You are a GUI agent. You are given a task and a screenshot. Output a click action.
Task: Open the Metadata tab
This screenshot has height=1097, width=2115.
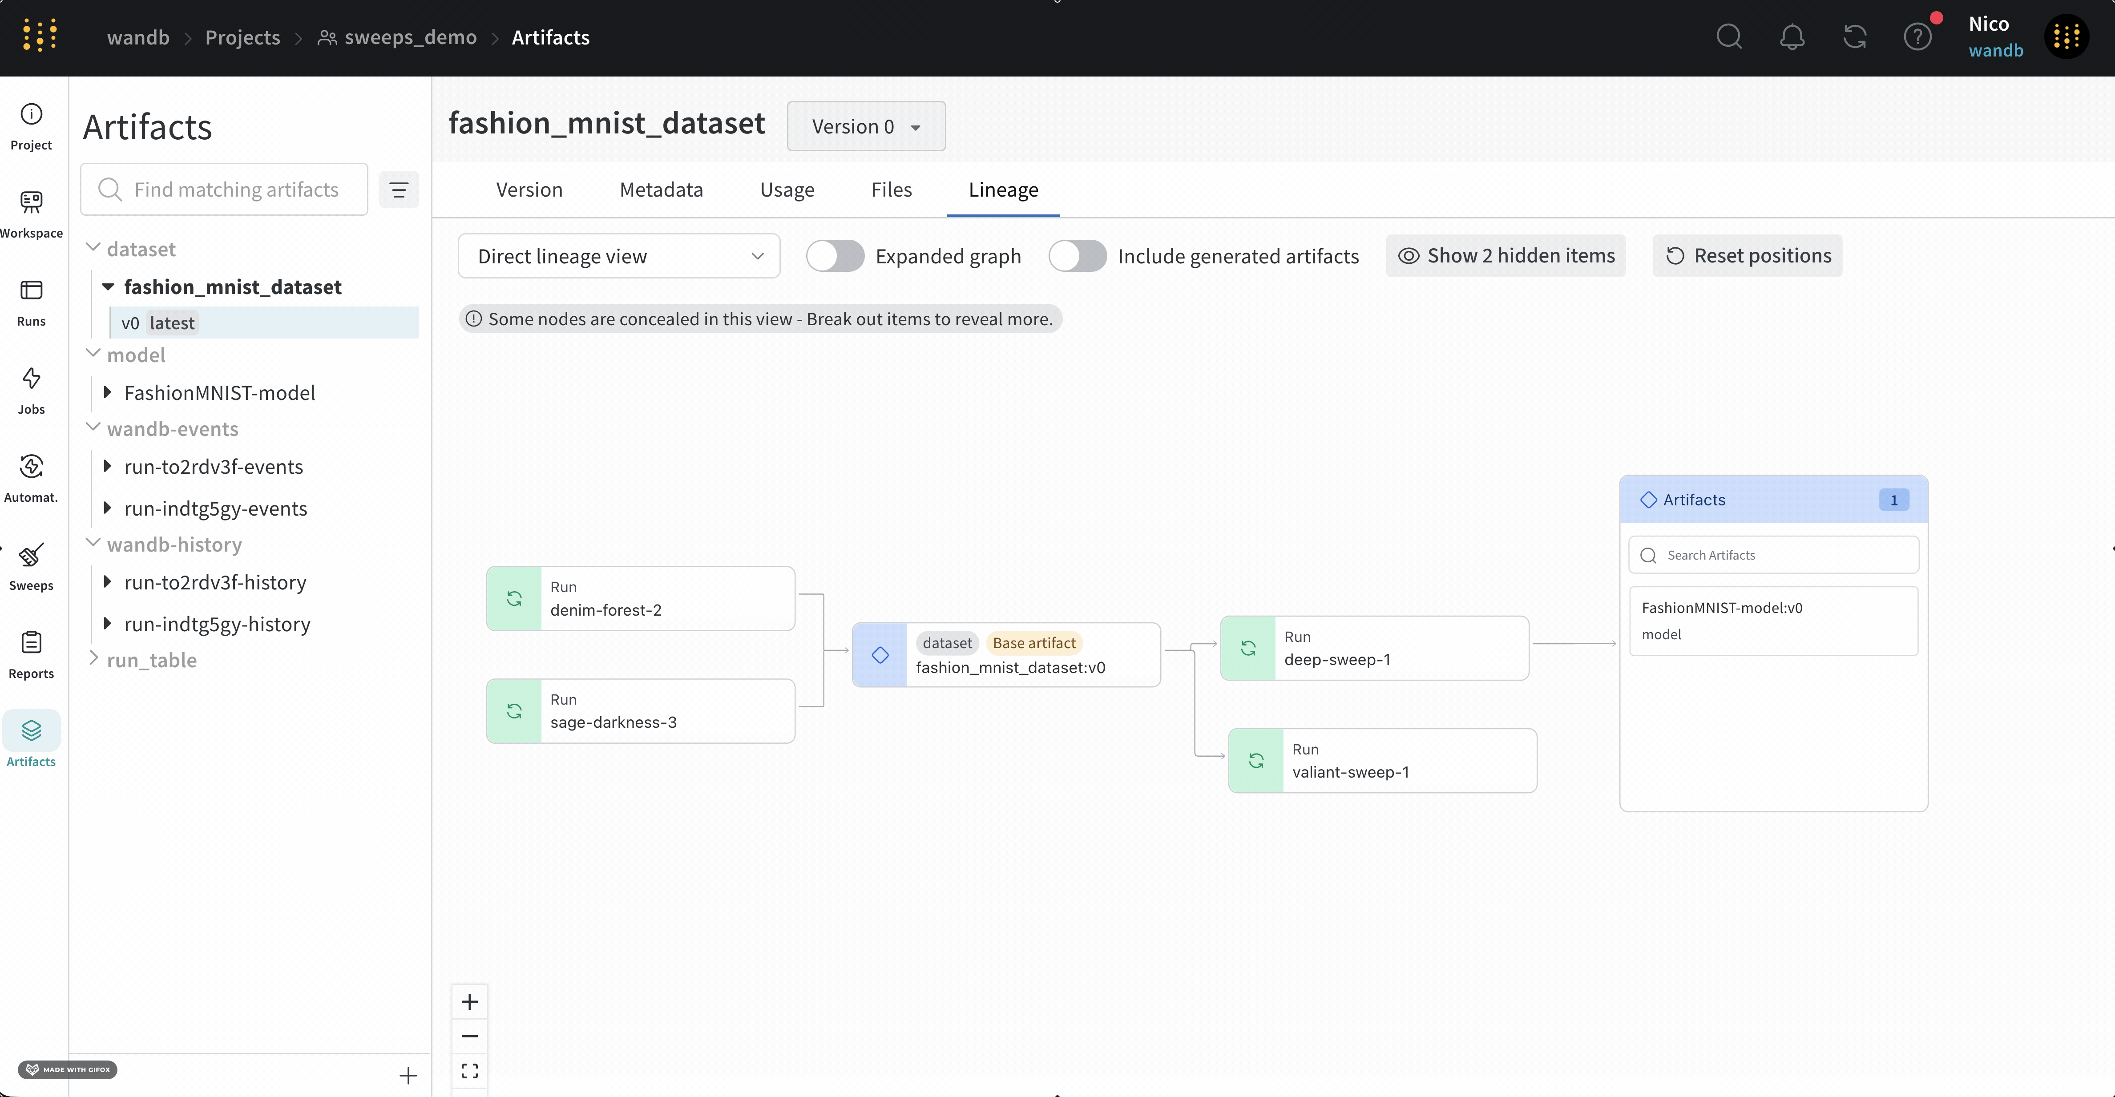click(660, 189)
